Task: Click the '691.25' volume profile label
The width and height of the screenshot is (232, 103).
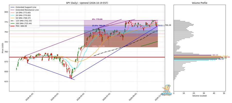Action: pos(215,55)
